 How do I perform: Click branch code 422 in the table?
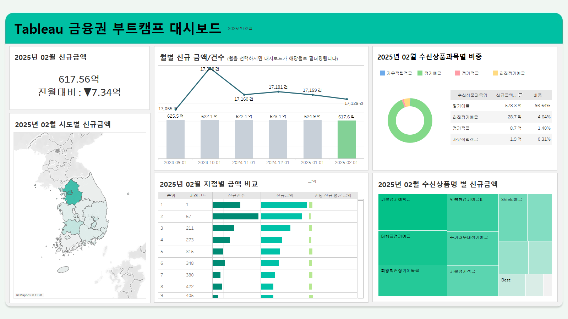click(x=190, y=287)
